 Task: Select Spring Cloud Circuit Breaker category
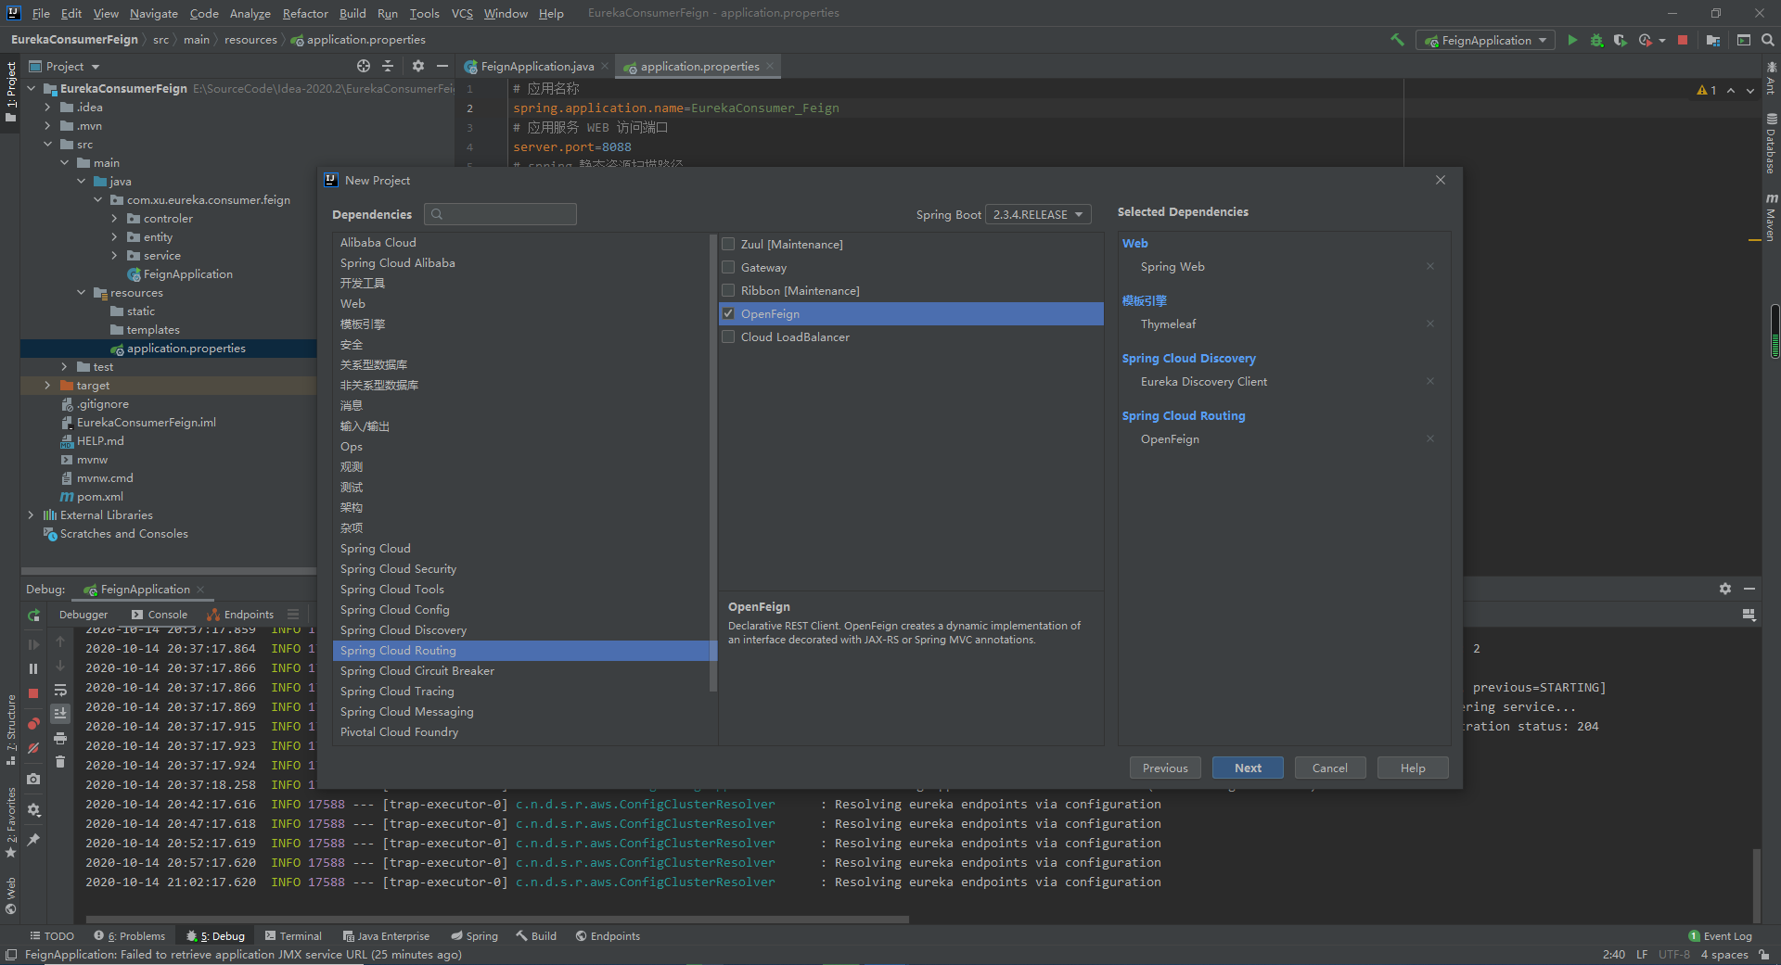[x=525, y=671]
